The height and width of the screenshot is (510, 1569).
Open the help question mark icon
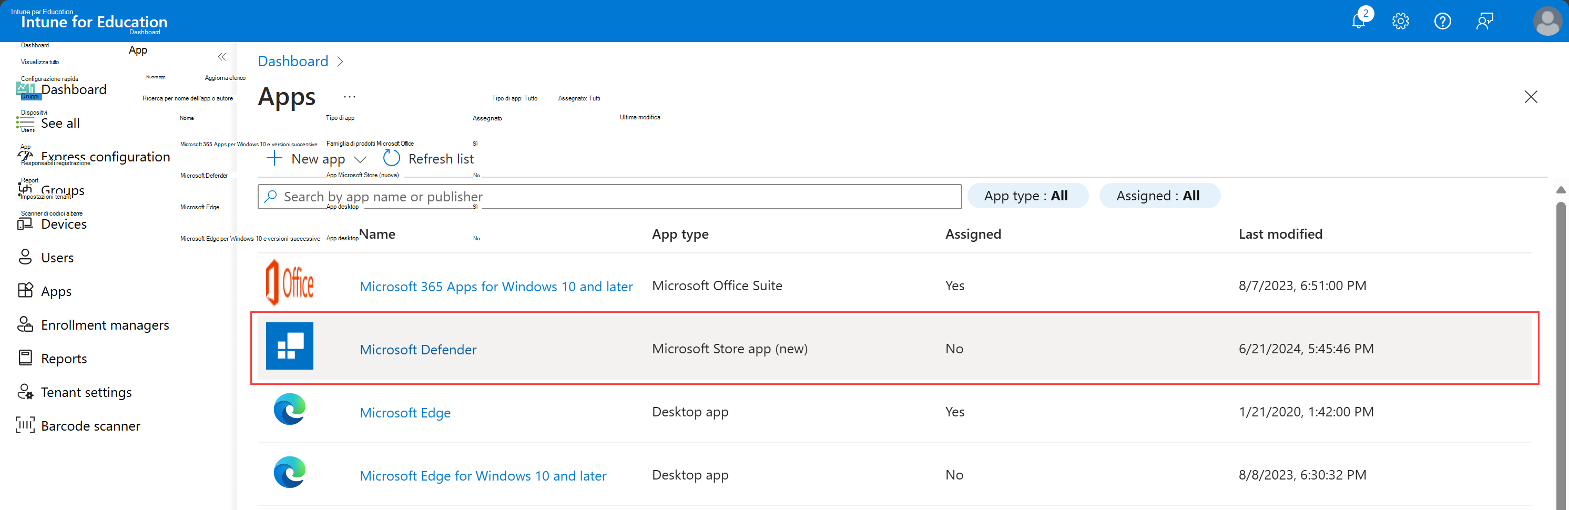[1442, 22]
